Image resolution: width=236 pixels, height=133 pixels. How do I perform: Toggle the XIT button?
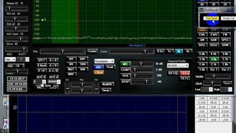[x=39, y=77]
